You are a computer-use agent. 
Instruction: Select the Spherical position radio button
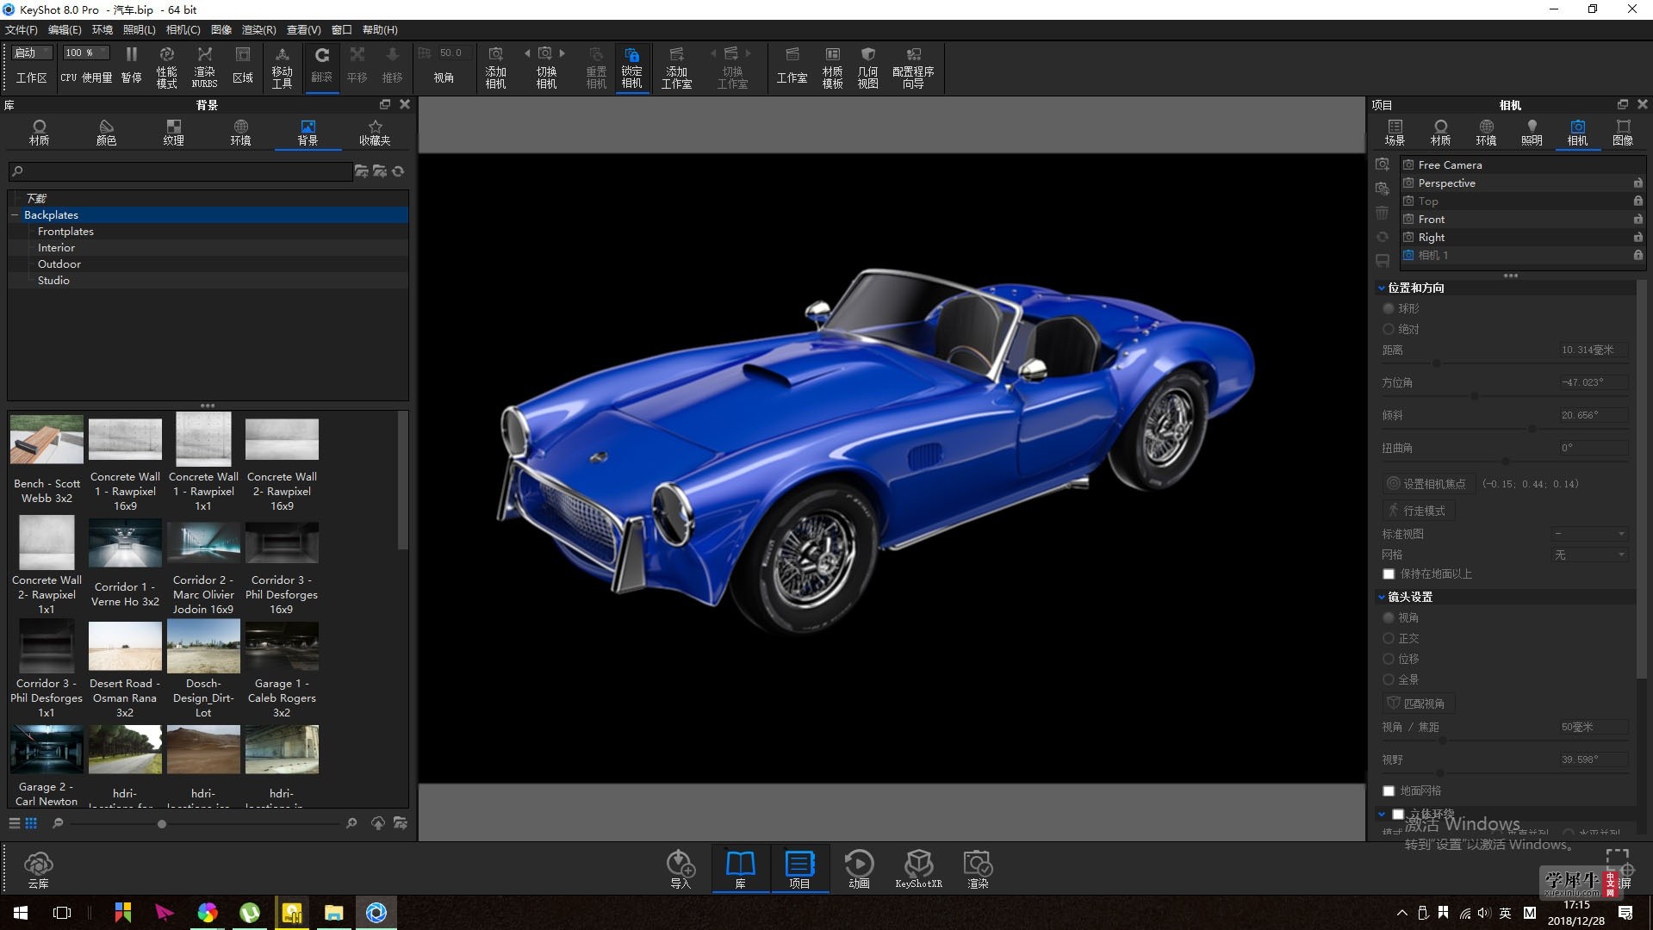pyautogui.click(x=1389, y=308)
